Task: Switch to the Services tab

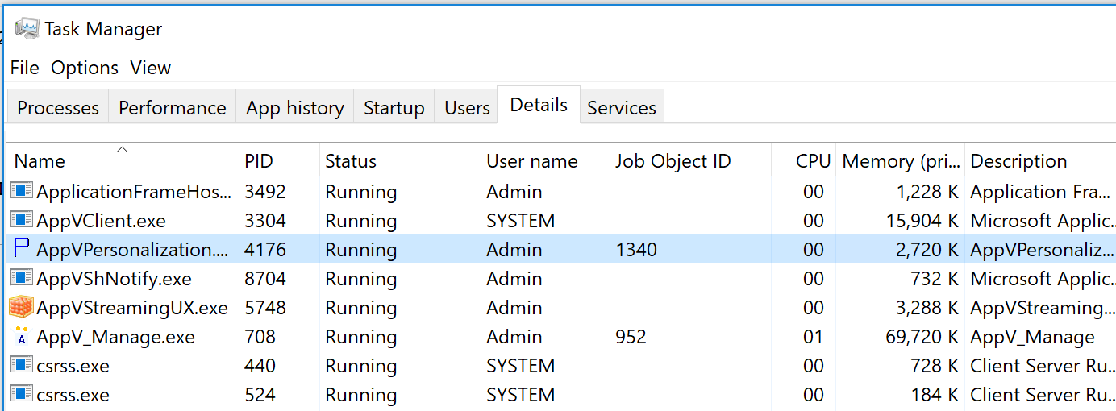Action: pyautogui.click(x=622, y=107)
